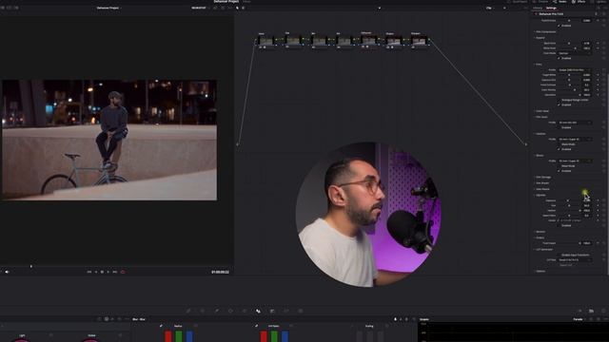The width and height of the screenshot is (609, 342).
Task: Open the LUT Size dropdown
Action: (x=575, y=259)
